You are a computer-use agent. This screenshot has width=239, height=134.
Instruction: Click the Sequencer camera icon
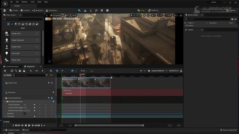click(20, 71)
